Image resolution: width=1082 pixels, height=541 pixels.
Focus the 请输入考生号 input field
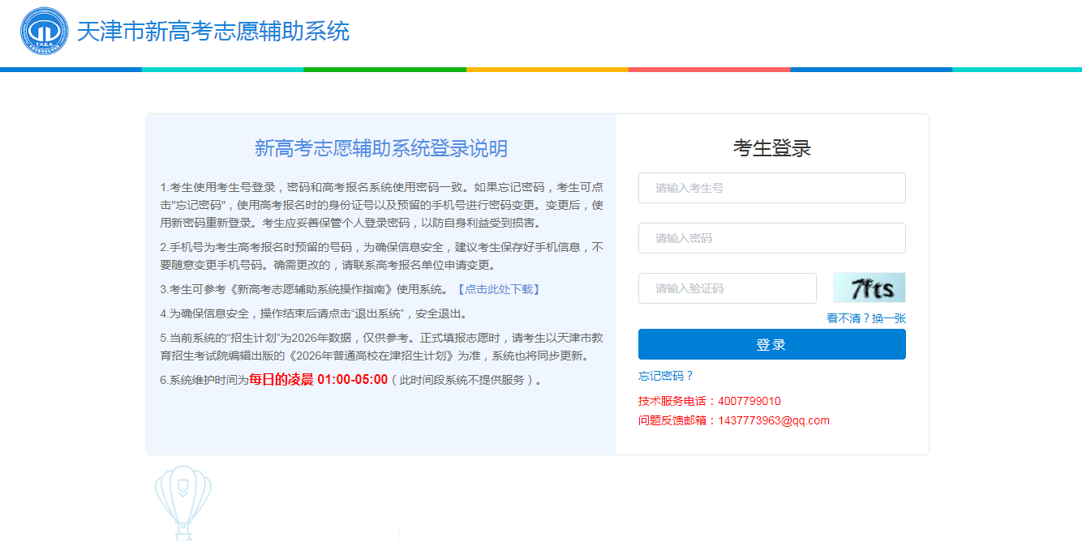click(x=771, y=188)
